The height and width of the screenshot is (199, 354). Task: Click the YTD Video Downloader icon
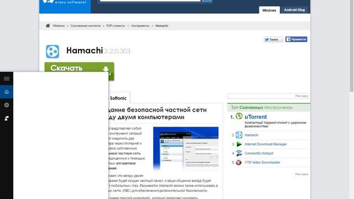pyautogui.click(x=239, y=162)
